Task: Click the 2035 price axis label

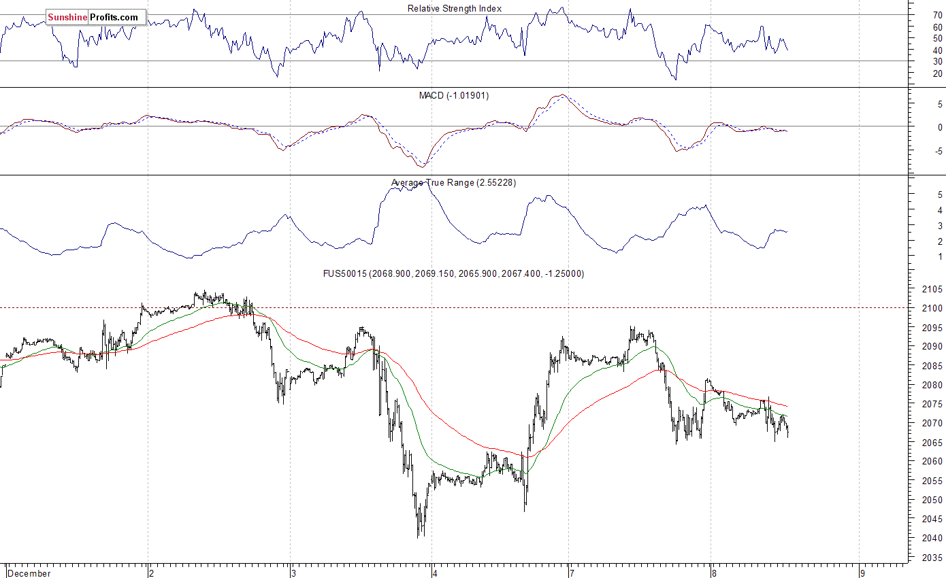Action: pyautogui.click(x=933, y=558)
